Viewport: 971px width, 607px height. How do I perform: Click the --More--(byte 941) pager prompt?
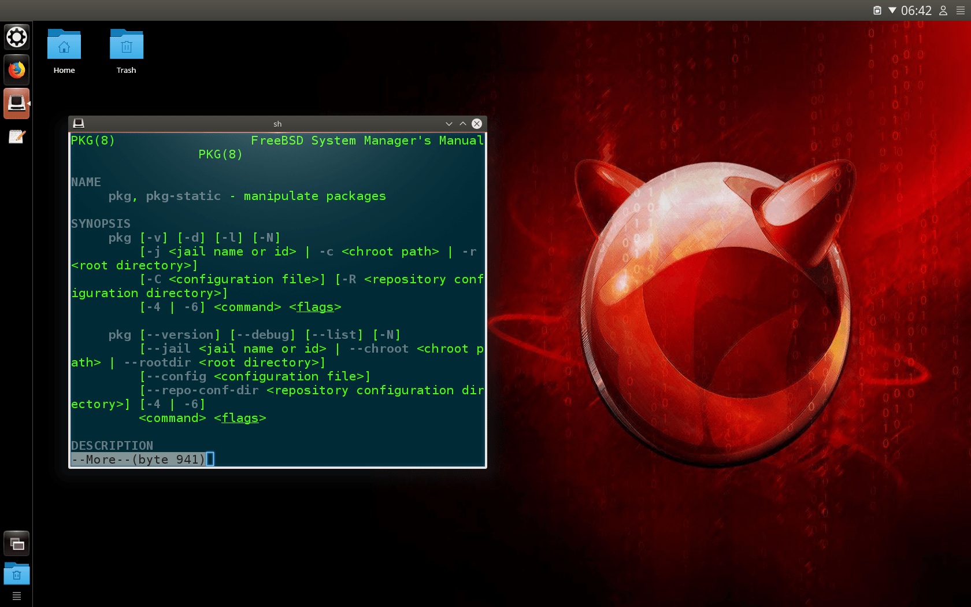point(138,459)
